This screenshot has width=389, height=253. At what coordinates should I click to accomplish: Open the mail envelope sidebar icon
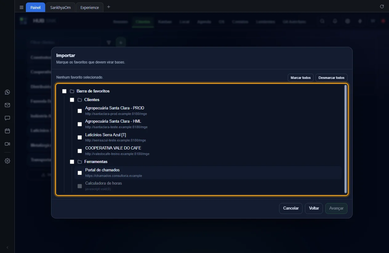pyautogui.click(x=7, y=105)
